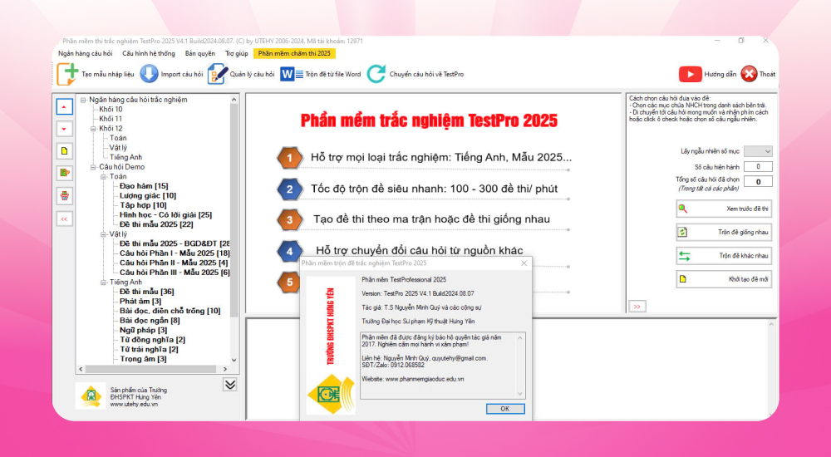
Task: Open the Phần mềm chấm thi 2025 menu
Action: (x=294, y=53)
